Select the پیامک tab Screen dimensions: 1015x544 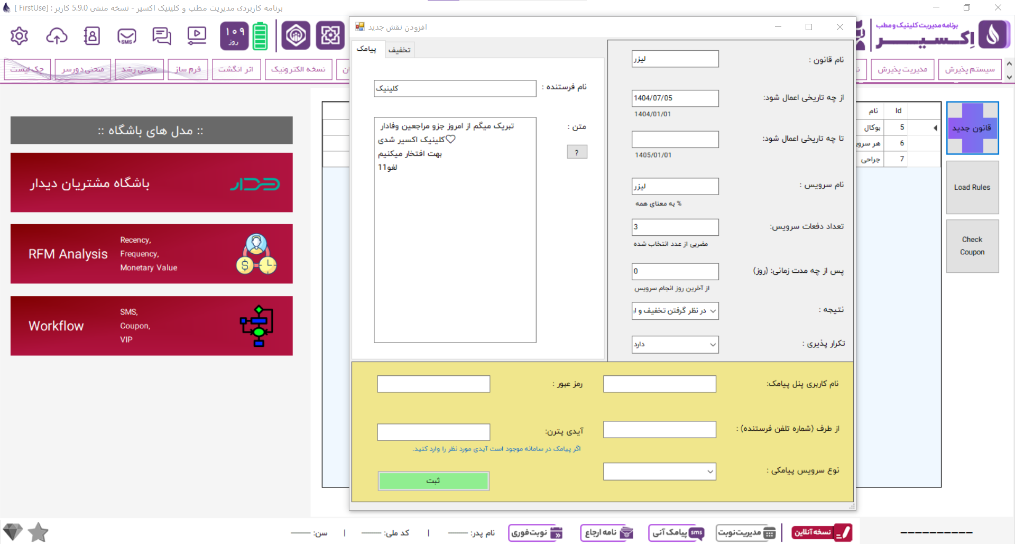366,49
